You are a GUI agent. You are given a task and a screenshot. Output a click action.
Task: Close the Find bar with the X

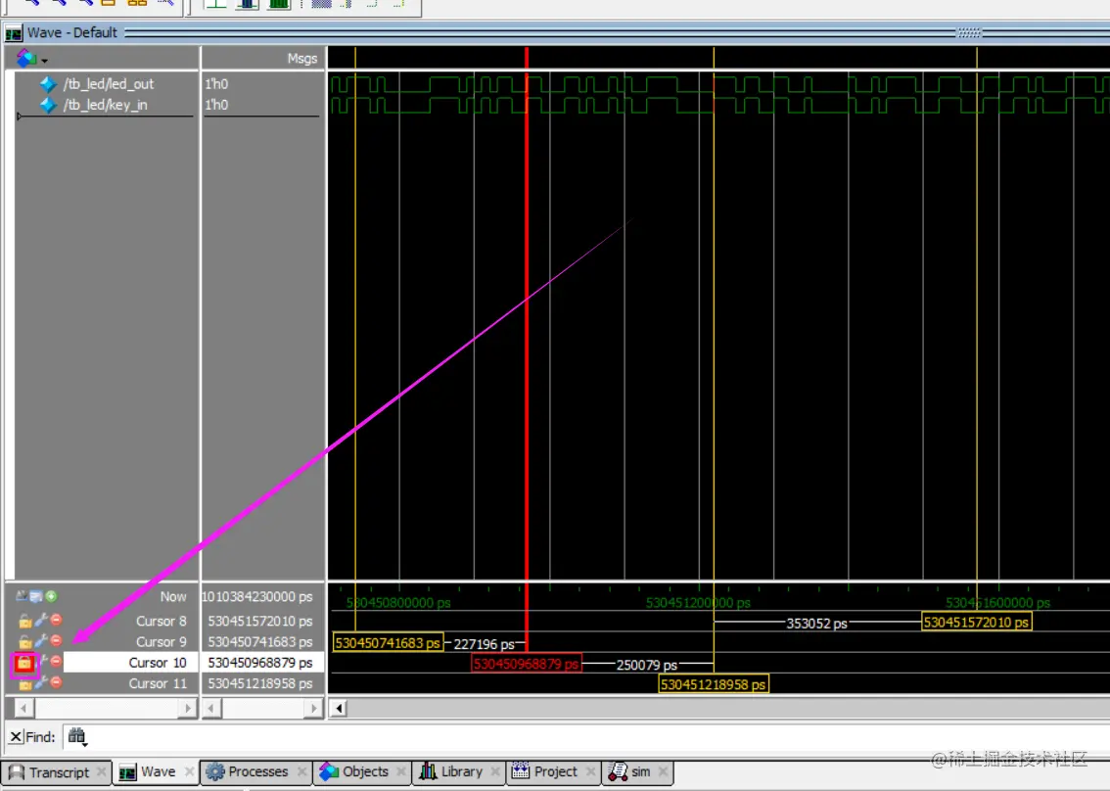coord(15,736)
